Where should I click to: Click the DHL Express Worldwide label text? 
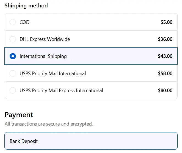45,39
